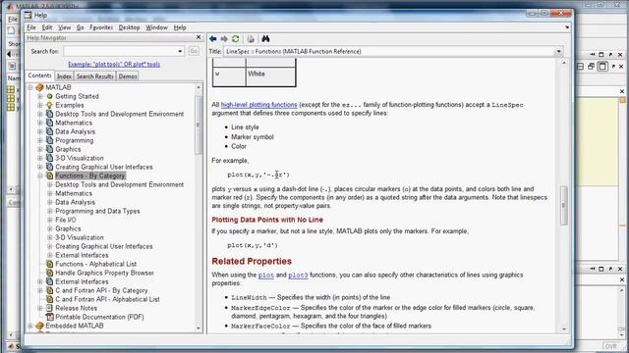Open the Go menu
629x353 pixels.
pos(81,27)
